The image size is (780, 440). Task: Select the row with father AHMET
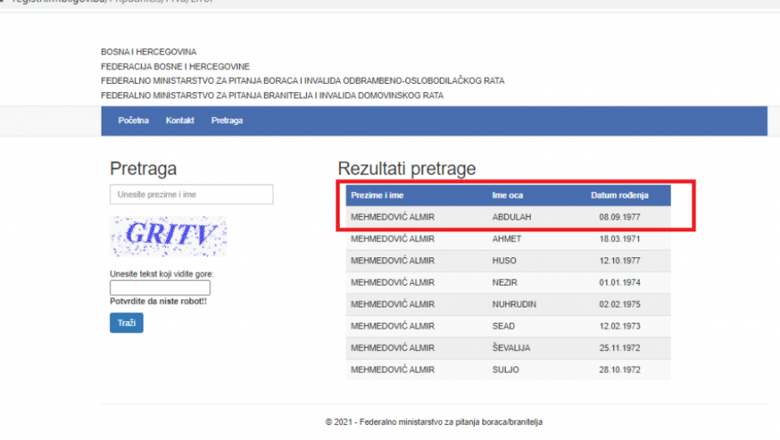[507, 239]
